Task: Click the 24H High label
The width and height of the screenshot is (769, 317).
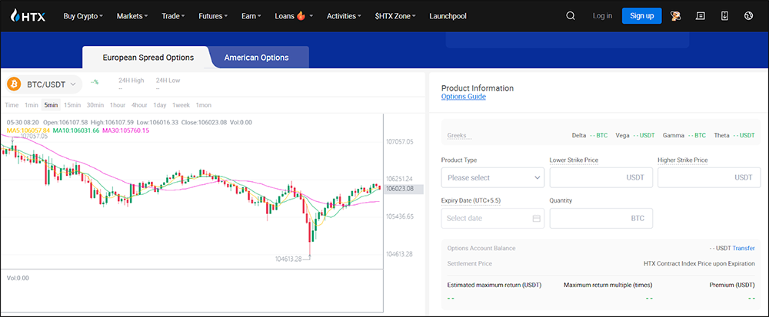Action: (131, 81)
